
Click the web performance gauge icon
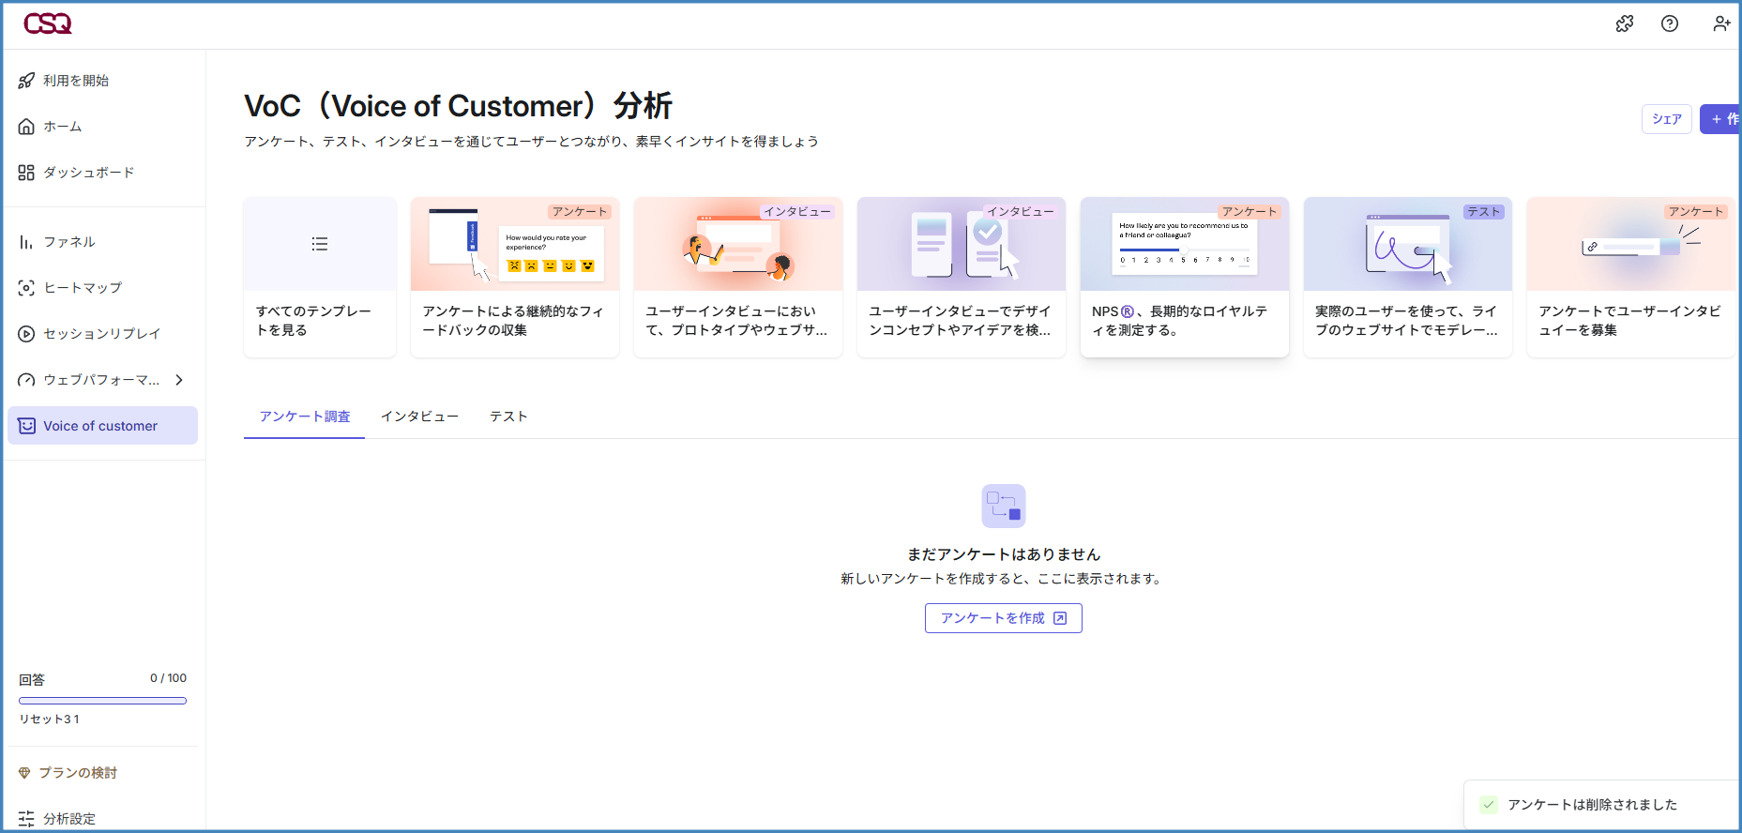[x=26, y=380]
